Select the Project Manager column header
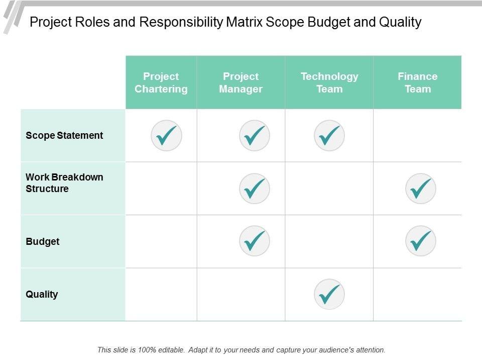Screen dimensions: 482x362 [x=241, y=82]
